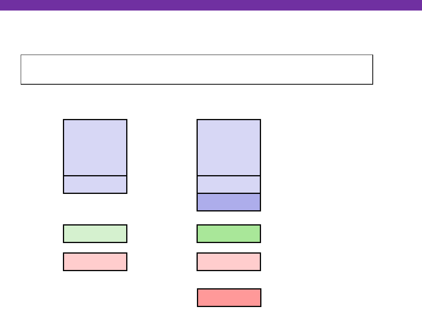422x316 pixels.
Task: Select the wide white outlined text box
Action: coord(197,69)
